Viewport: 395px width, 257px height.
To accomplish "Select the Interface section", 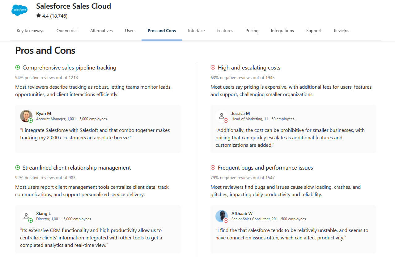I will tap(196, 31).
